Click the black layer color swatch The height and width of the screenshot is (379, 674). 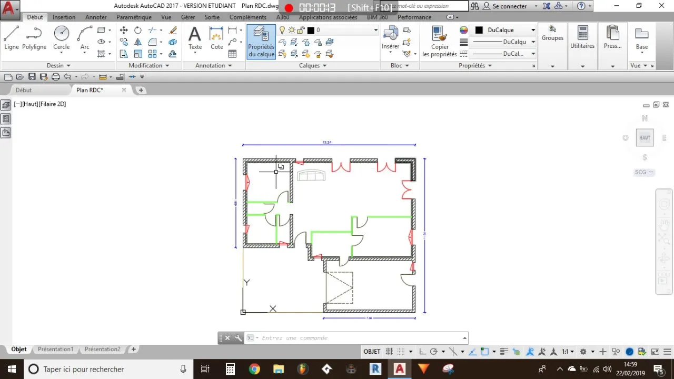pyautogui.click(x=311, y=31)
